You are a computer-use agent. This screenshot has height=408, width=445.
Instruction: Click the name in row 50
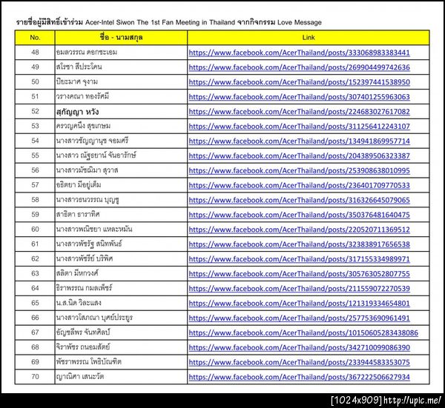(x=77, y=81)
